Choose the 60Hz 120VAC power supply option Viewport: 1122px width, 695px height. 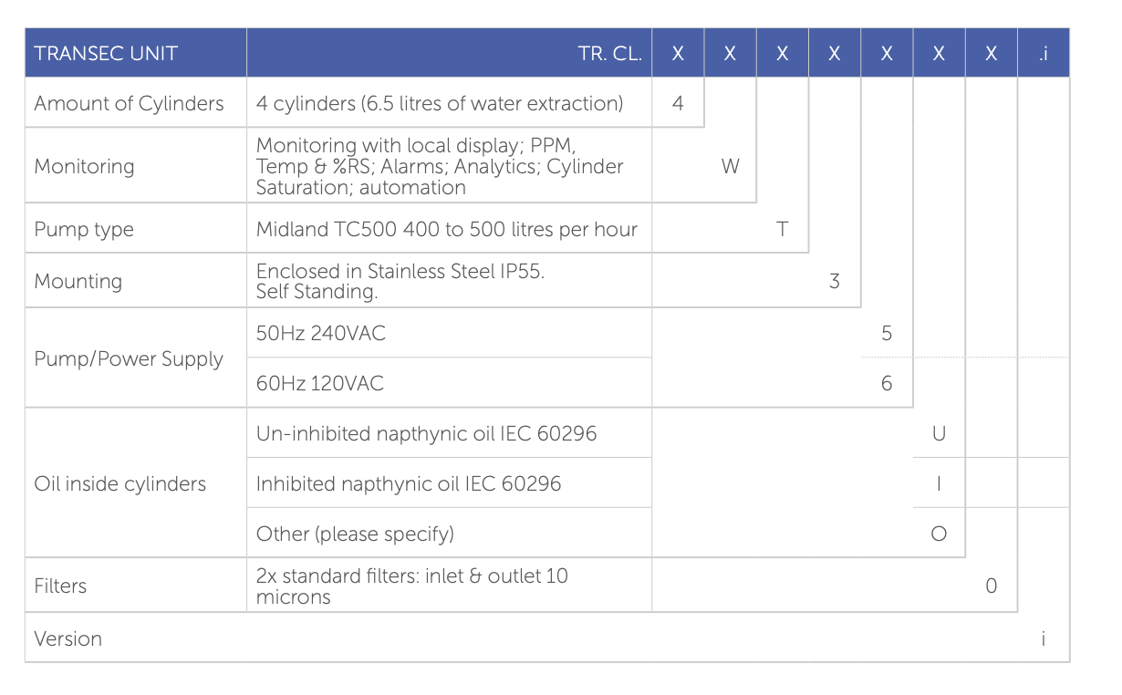pyautogui.click(x=320, y=383)
